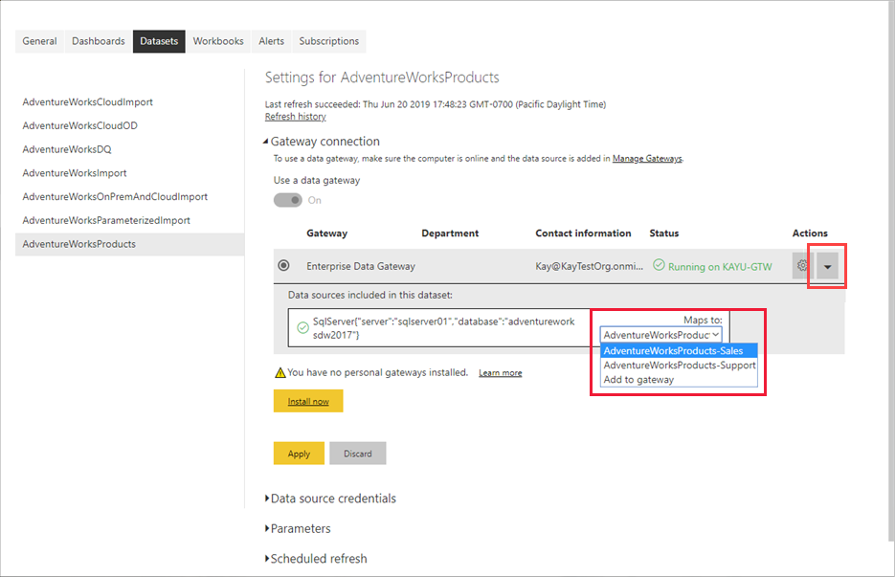The height and width of the screenshot is (577, 895).
Task: Follow the Manage Gateways link
Action: pos(647,159)
